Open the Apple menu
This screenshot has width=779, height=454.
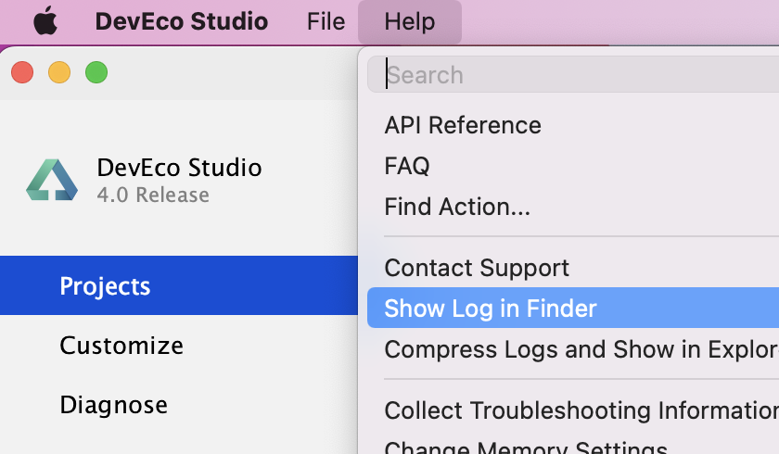click(45, 21)
